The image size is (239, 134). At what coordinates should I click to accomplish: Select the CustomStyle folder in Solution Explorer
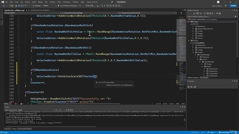pyautogui.click(x=213, y=74)
